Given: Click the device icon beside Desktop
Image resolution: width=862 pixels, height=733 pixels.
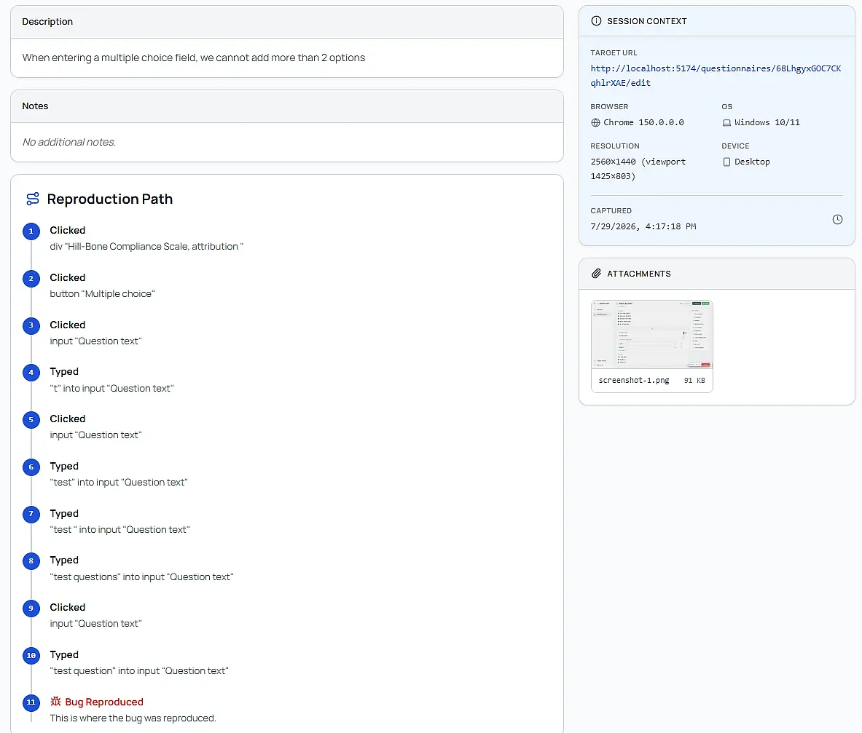Looking at the screenshot, I should tap(726, 162).
